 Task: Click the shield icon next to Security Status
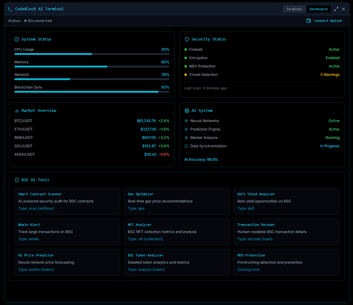pos(187,39)
